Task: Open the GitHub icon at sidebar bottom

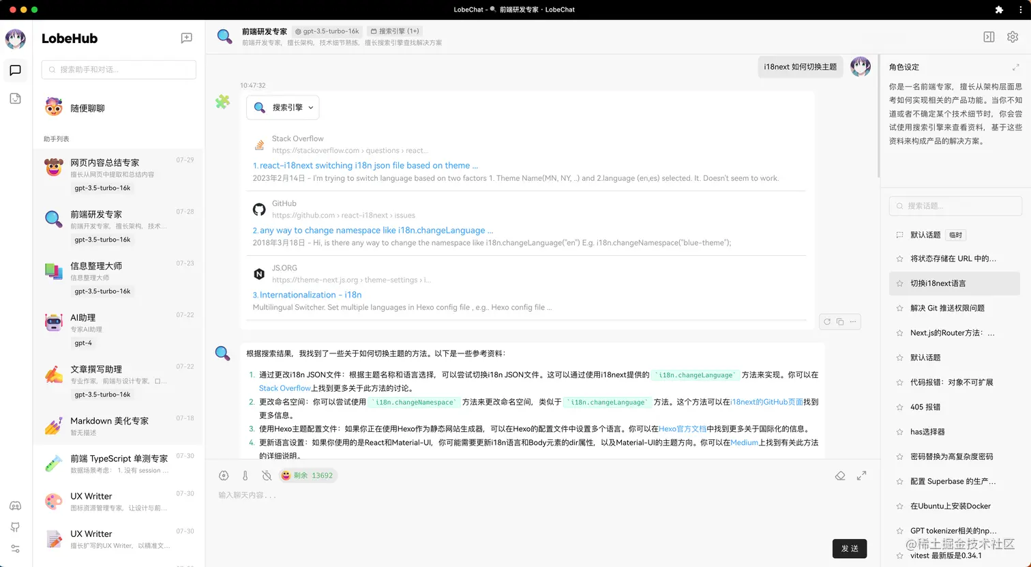Action: [x=15, y=527]
